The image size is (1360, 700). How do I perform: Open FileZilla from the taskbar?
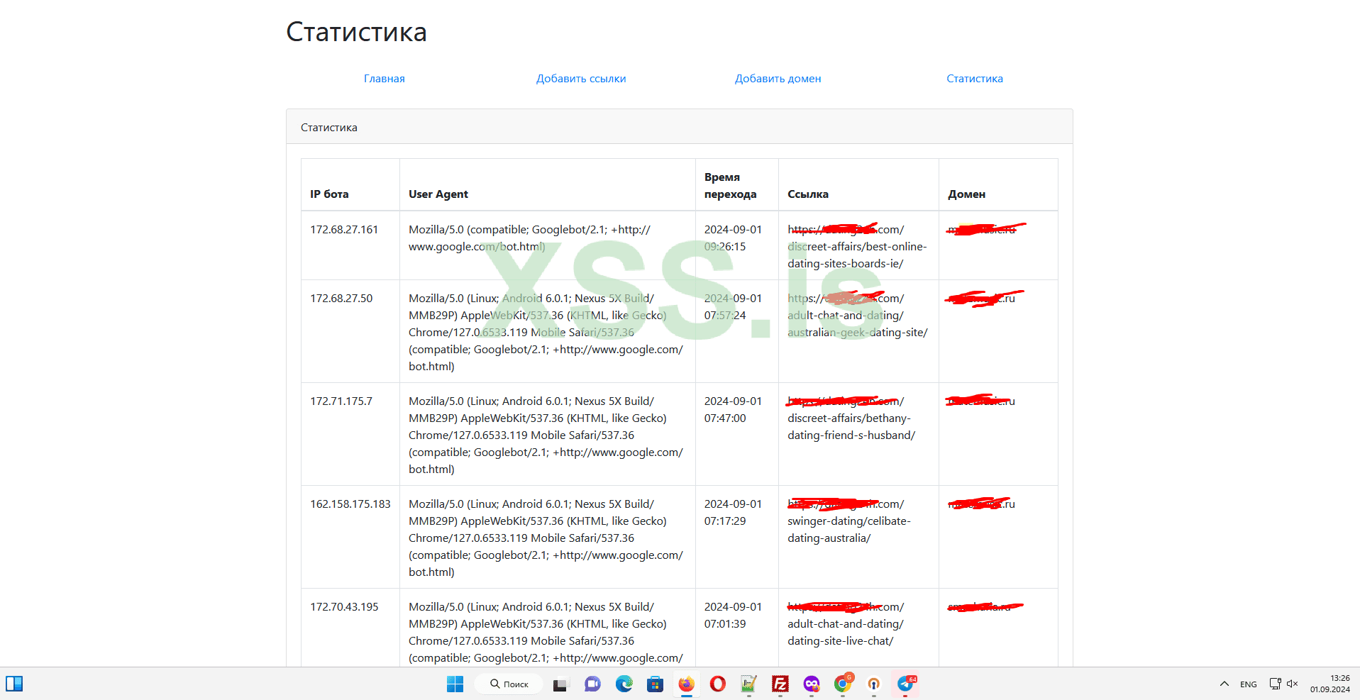(780, 684)
